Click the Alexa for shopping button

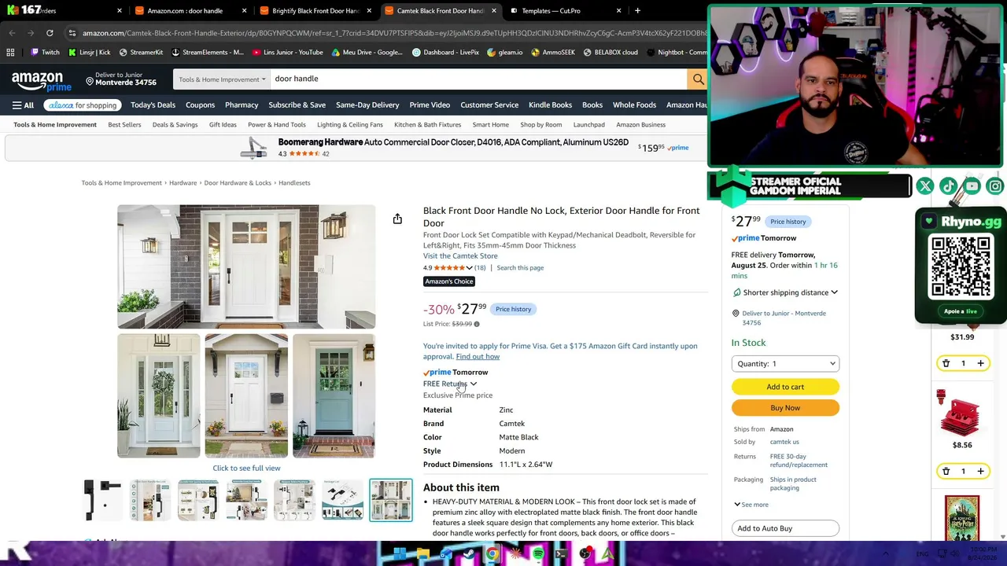click(x=82, y=105)
